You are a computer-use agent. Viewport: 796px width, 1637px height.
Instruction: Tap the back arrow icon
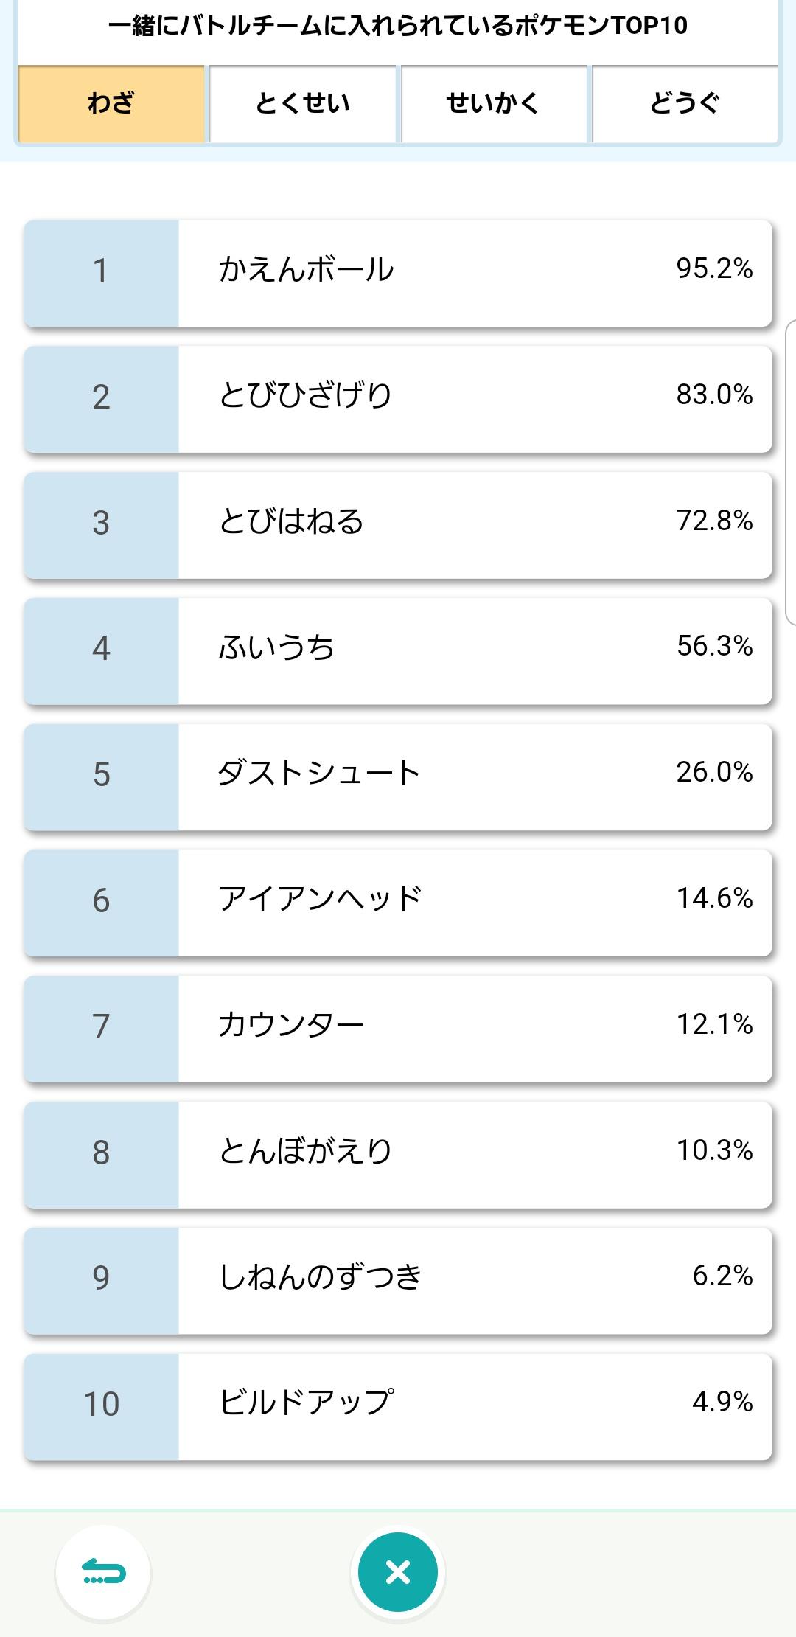click(103, 1573)
